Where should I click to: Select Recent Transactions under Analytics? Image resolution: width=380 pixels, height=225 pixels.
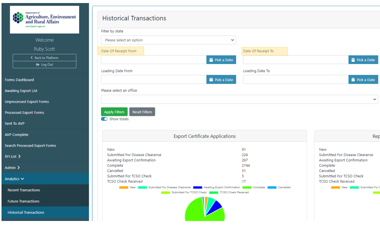(24, 190)
